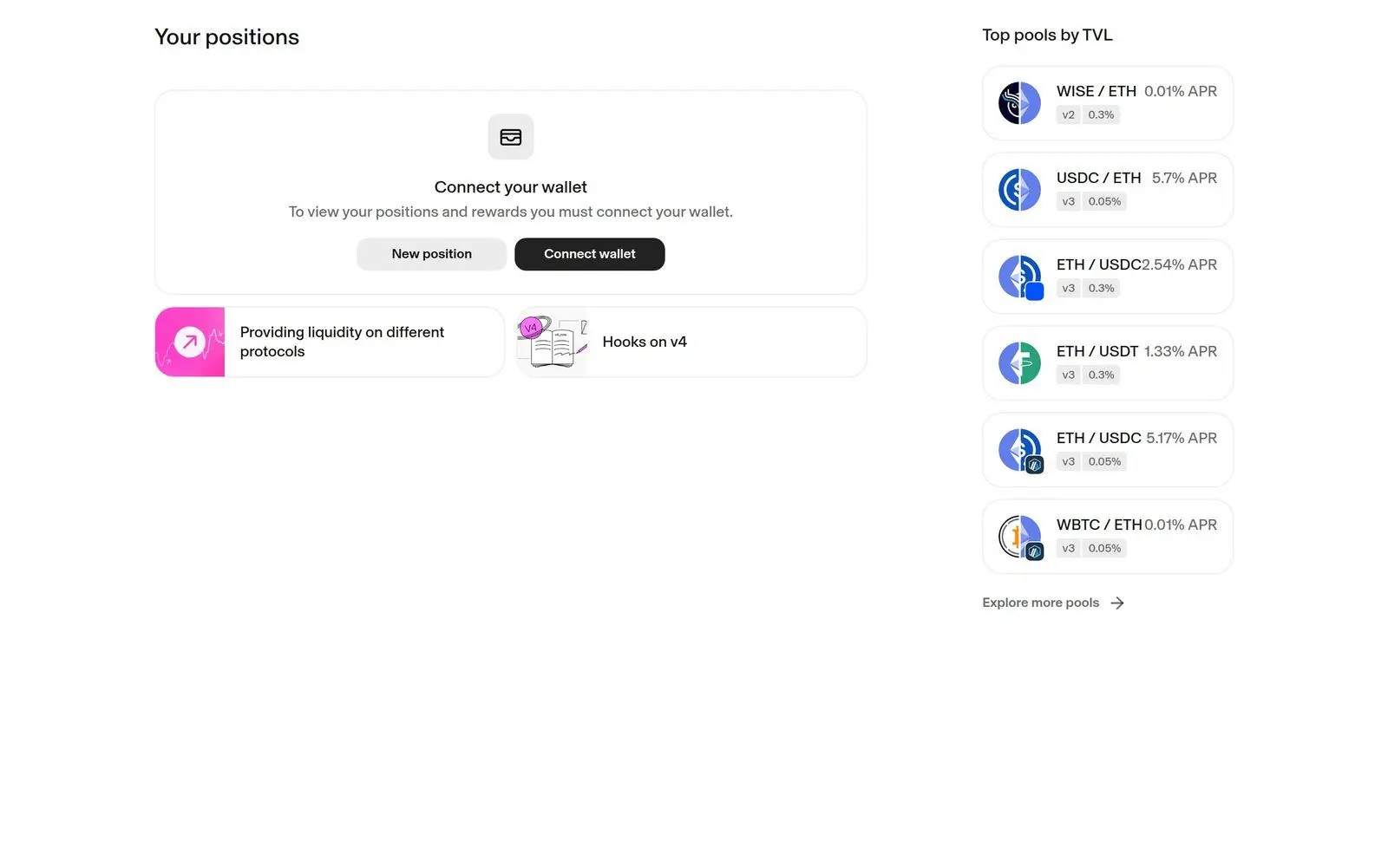
Task: Open the USDC / ETH 5.7% APR pool
Action: click(1107, 190)
